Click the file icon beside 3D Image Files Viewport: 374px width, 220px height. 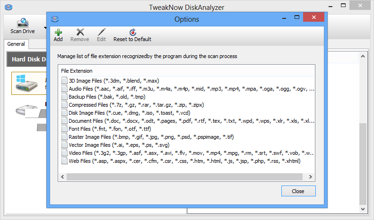[x=64, y=80]
